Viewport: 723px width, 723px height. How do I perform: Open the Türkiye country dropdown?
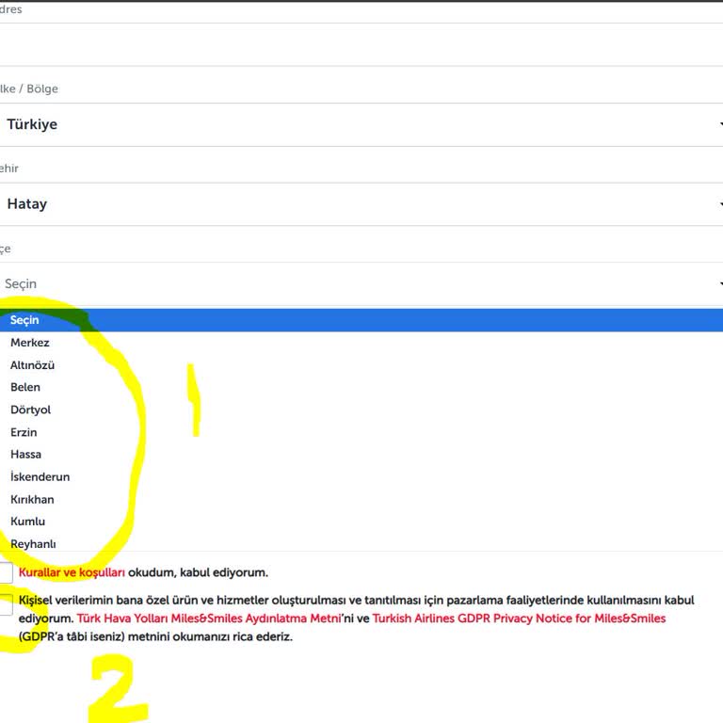[x=361, y=124]
